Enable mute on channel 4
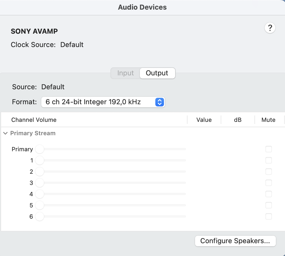 click(268, 194)
